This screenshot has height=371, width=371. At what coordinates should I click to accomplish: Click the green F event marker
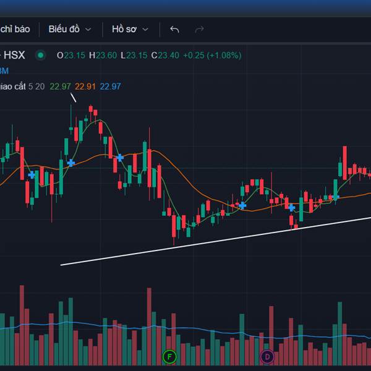coord(169,357)
